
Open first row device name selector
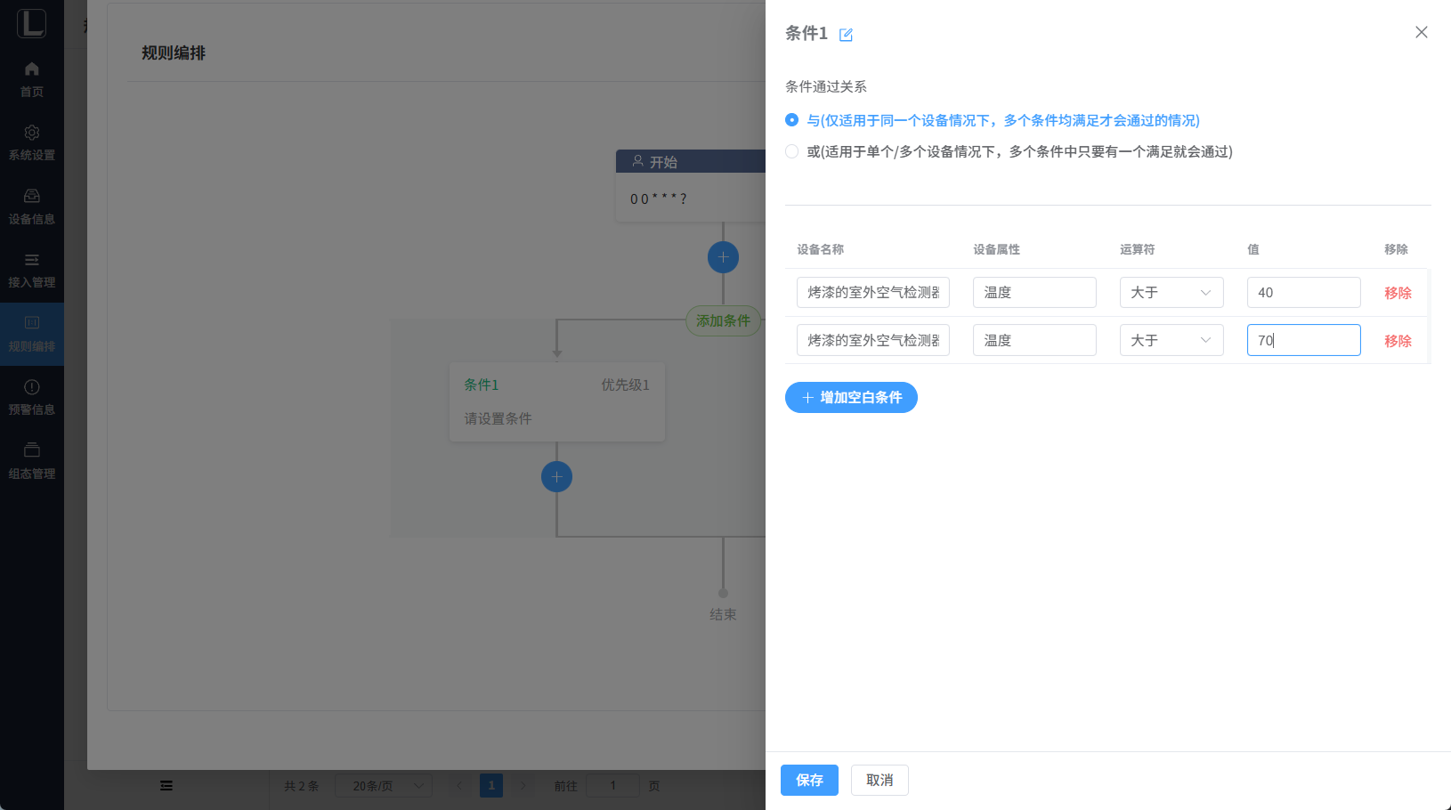[x=872, y=293]
